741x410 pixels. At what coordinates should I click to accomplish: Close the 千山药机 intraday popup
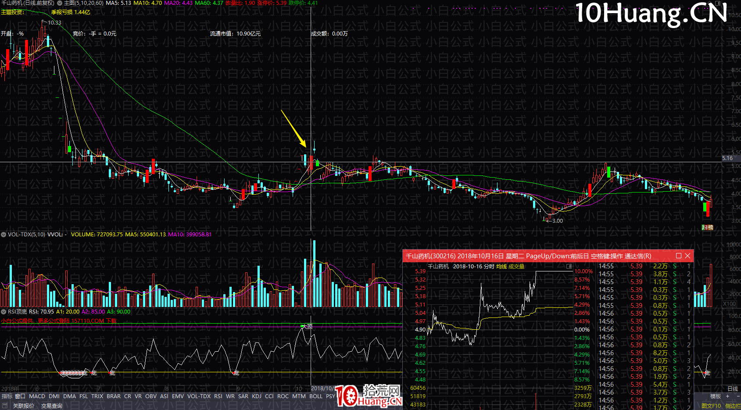point(687,256)
